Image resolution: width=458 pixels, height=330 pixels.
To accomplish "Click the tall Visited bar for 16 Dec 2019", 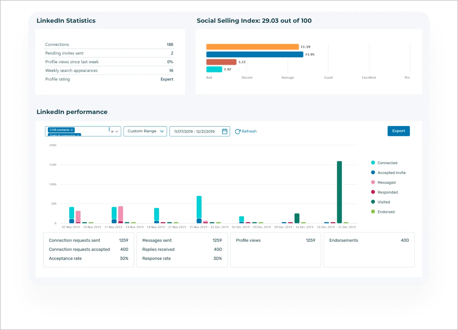I will (339, 192).
